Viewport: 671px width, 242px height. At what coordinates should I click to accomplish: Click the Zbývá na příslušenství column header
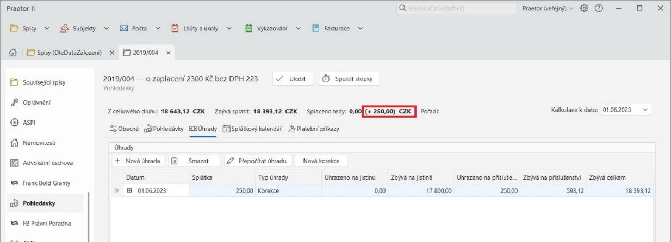pos(553,177)
